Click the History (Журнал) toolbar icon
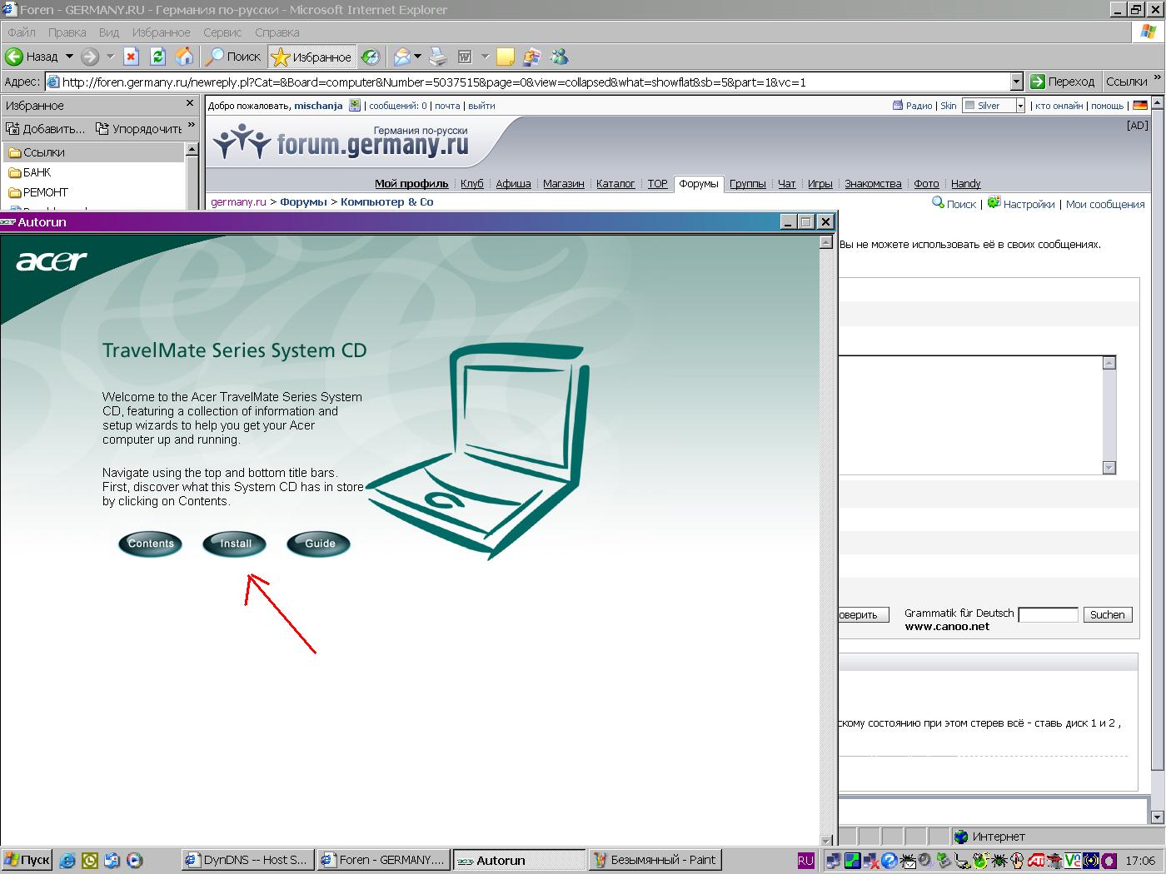This screenshot has width=1166, height=874. (371, 57)
